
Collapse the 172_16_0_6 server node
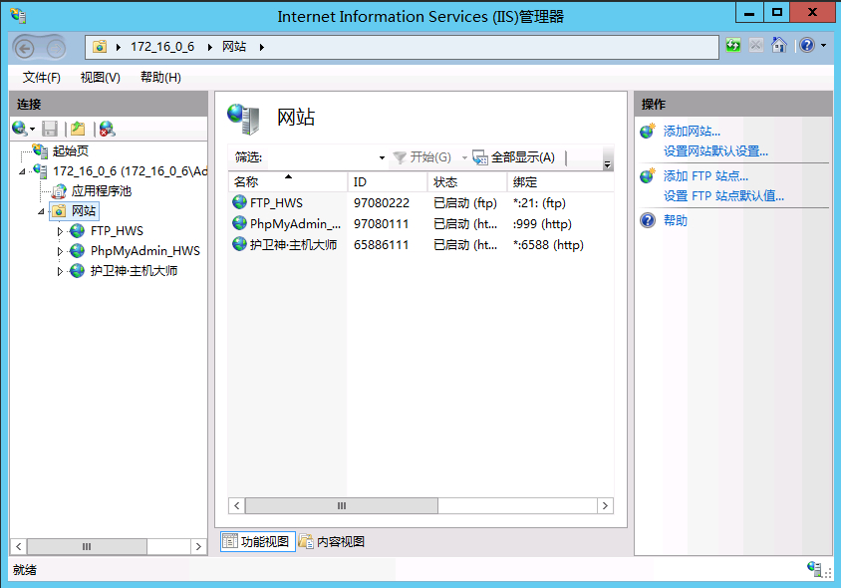(x=22, y=171)
